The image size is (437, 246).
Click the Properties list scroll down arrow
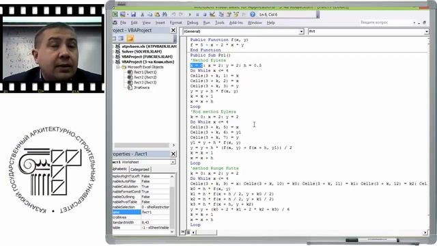172,232
